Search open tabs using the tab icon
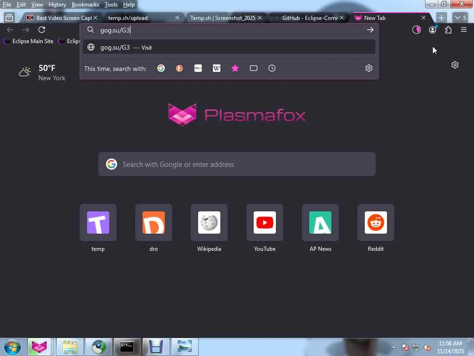This screenshot has height=356, width=474. pos(253,69)
